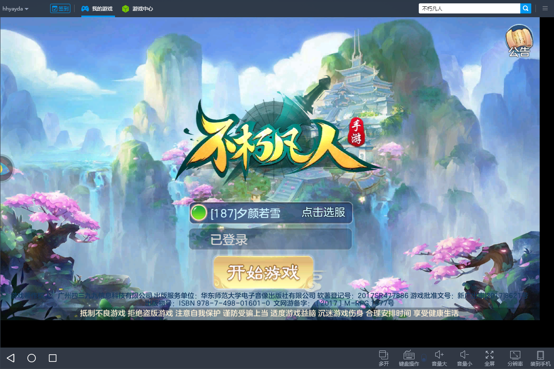Focus the search field containing 不朽凡人

pos(469,8)
